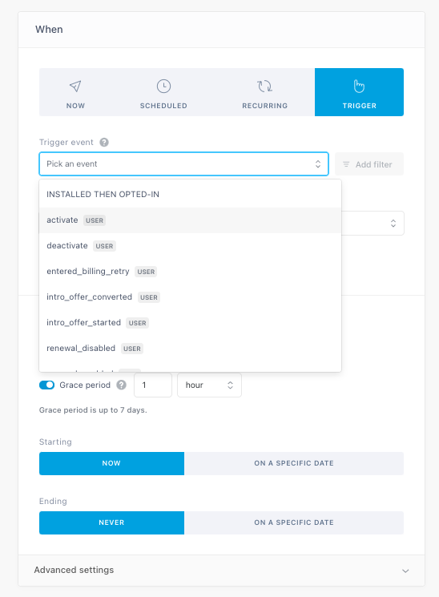
Task: Click filter icon in Add filter
Action: (x=346, y=164)
